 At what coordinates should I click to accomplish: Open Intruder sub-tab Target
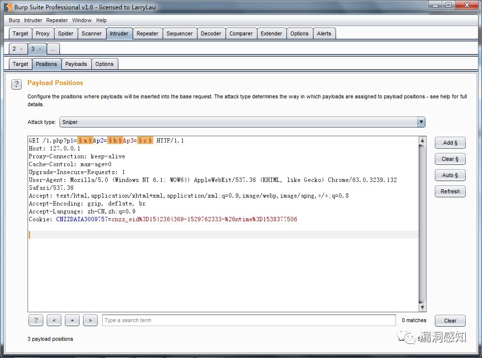(20, 64)
